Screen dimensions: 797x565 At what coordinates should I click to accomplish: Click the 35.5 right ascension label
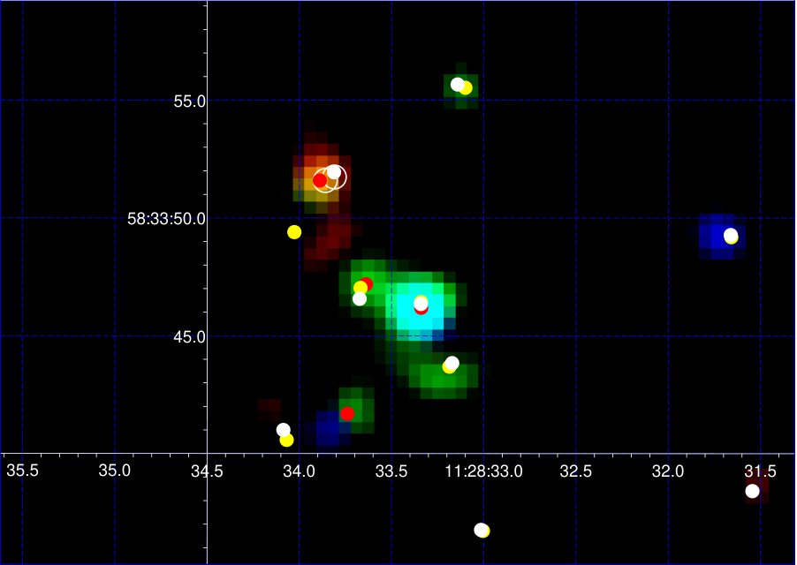[x=22, y=471]
